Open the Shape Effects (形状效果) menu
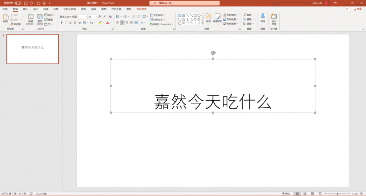 coord(230,24)
